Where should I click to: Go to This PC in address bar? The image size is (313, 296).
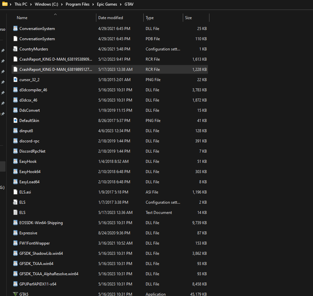click(22, 4)
